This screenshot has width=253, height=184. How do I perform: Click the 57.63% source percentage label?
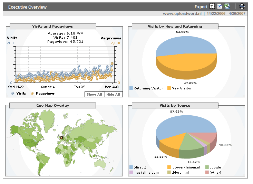176,112
